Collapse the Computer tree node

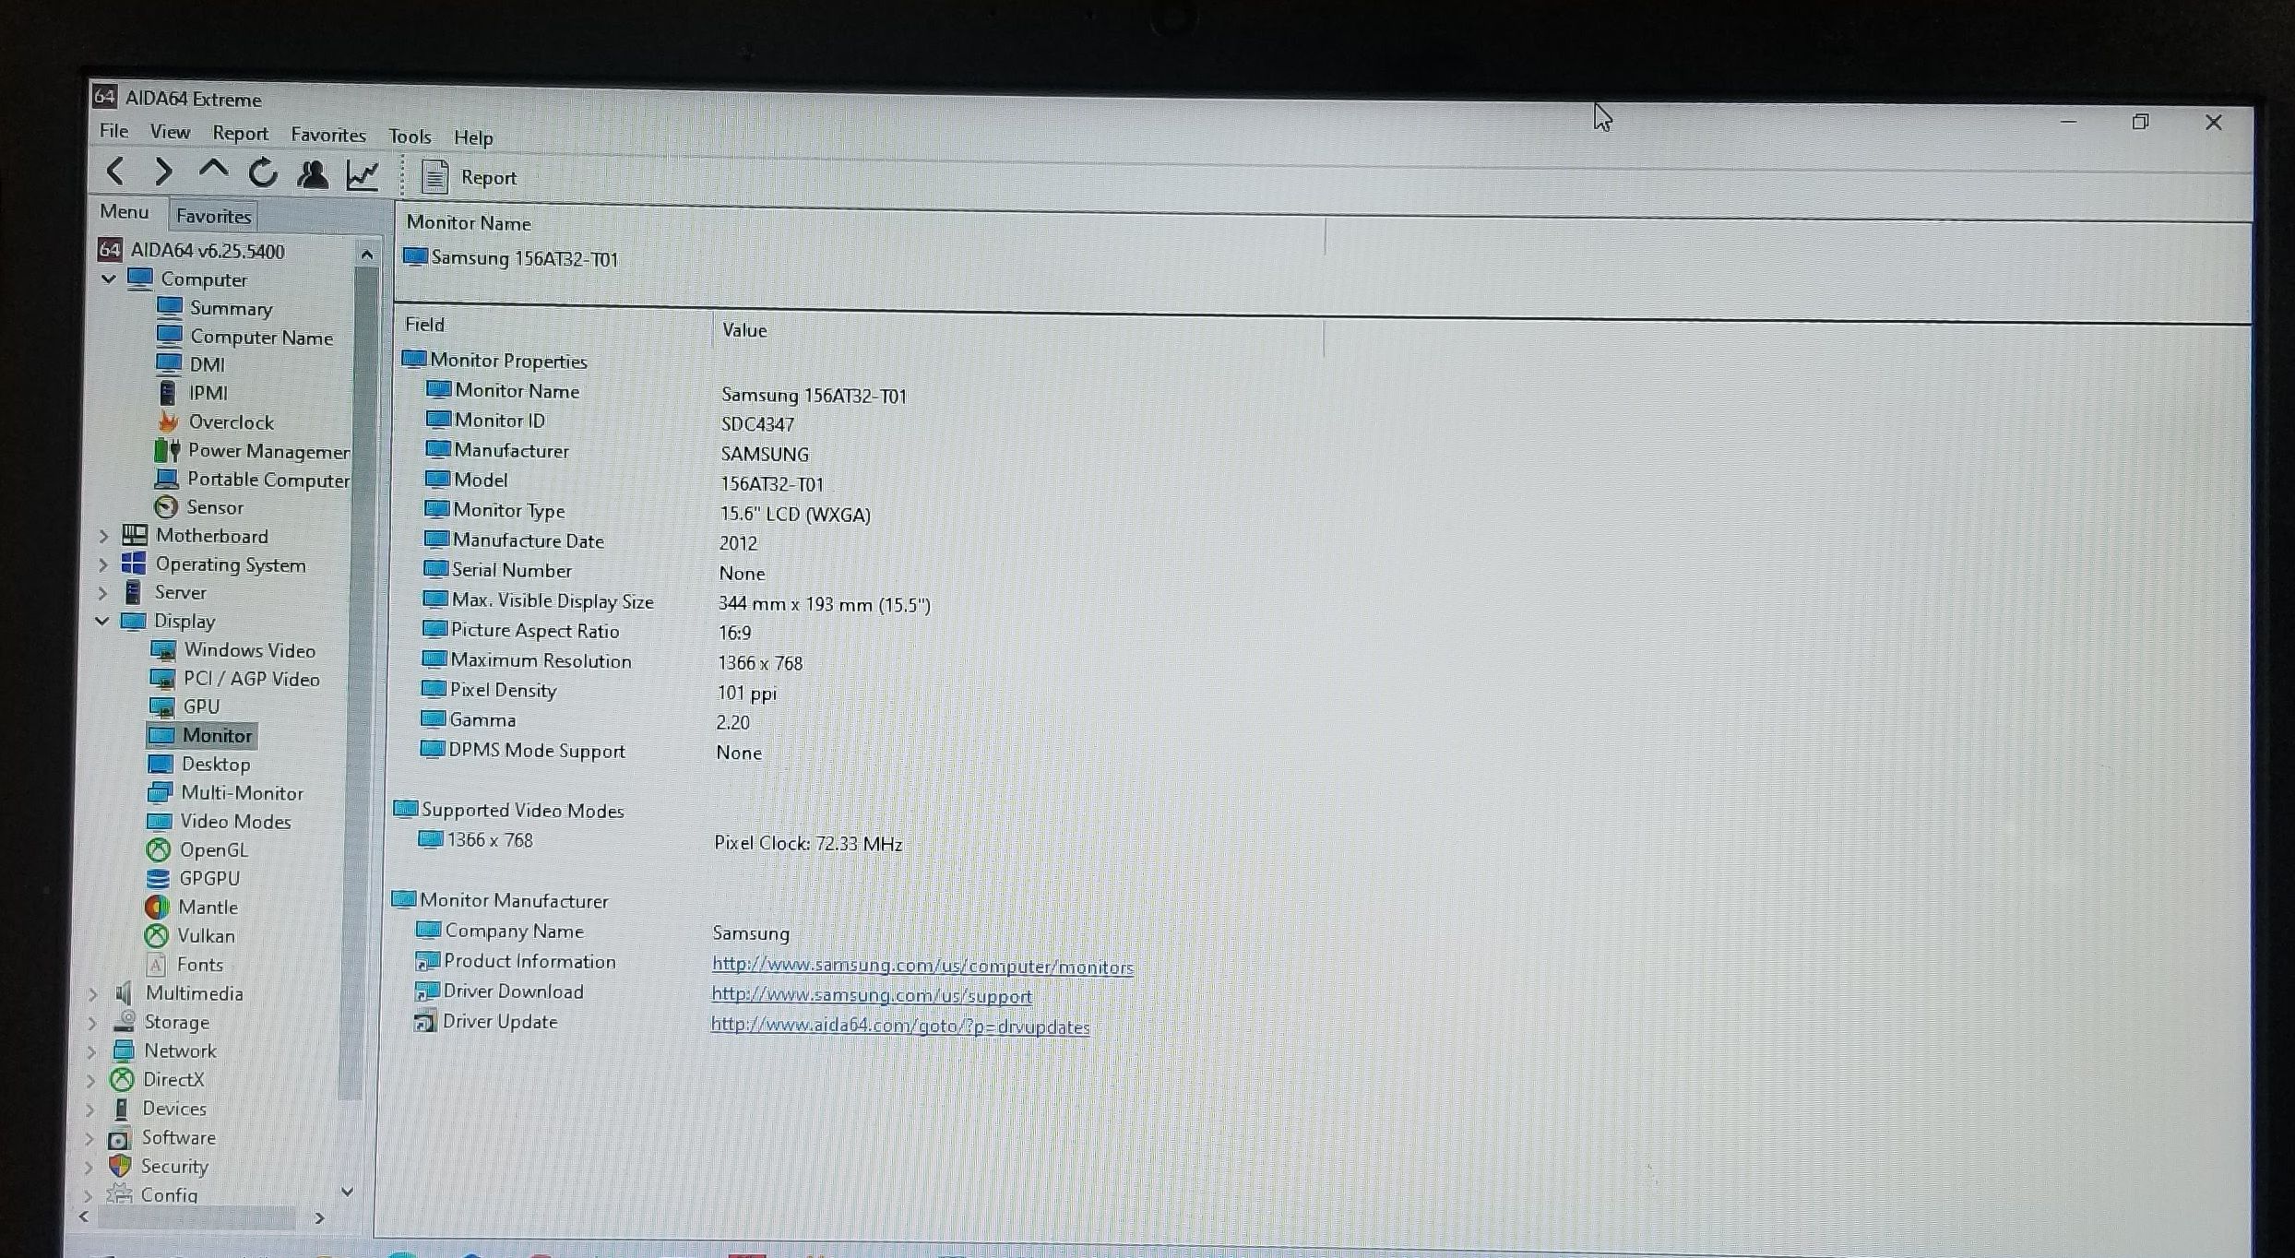point(109,279)
